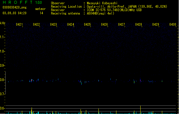Click the 0428 time marker
This screenshot has height=114, width=179.
click(139, 25)
